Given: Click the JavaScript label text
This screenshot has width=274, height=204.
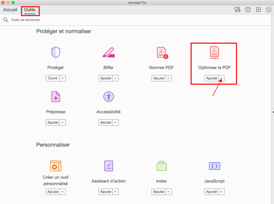Looking at the screenshot, I should point(214,181).
